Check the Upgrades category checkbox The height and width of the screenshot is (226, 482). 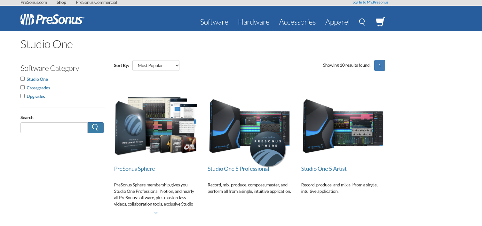(x=23, y=96)
